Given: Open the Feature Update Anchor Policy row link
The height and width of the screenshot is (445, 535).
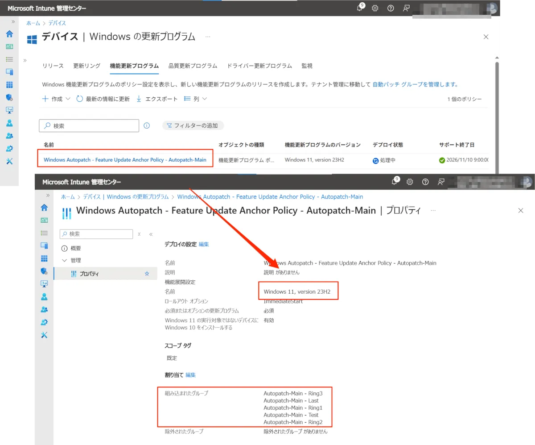Looking at the screenshot, I should click(125, 160).
